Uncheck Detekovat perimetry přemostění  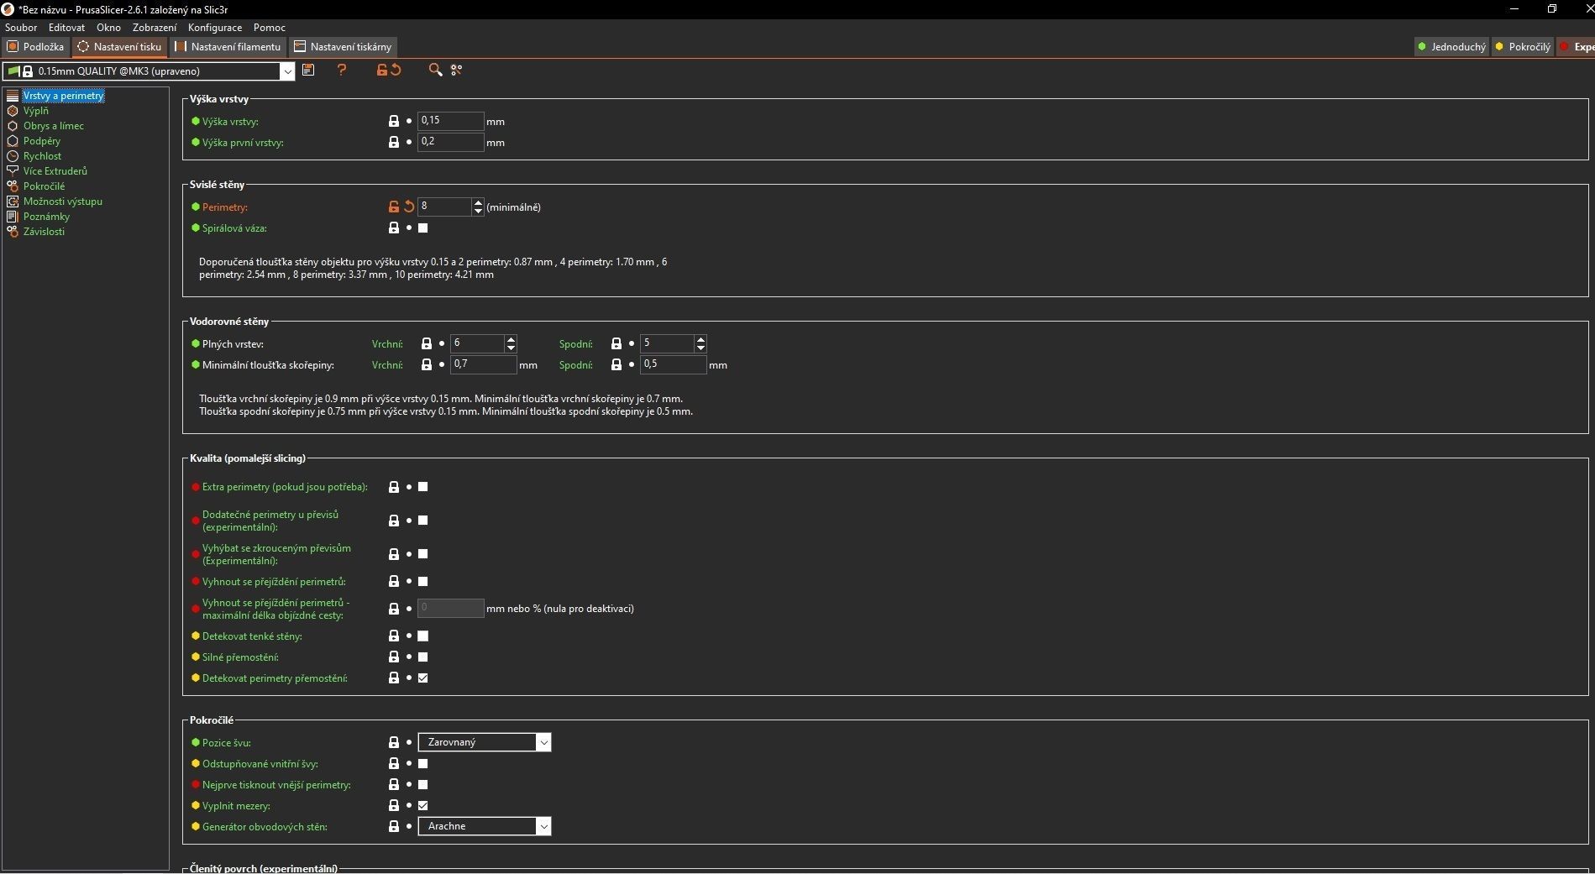point(423,678)
